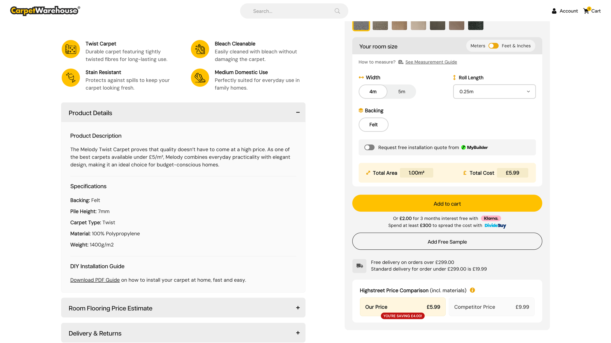Click the Material: 100% Polypropylene specification
This screenshot has height=343, width=611.
(105, 234)
